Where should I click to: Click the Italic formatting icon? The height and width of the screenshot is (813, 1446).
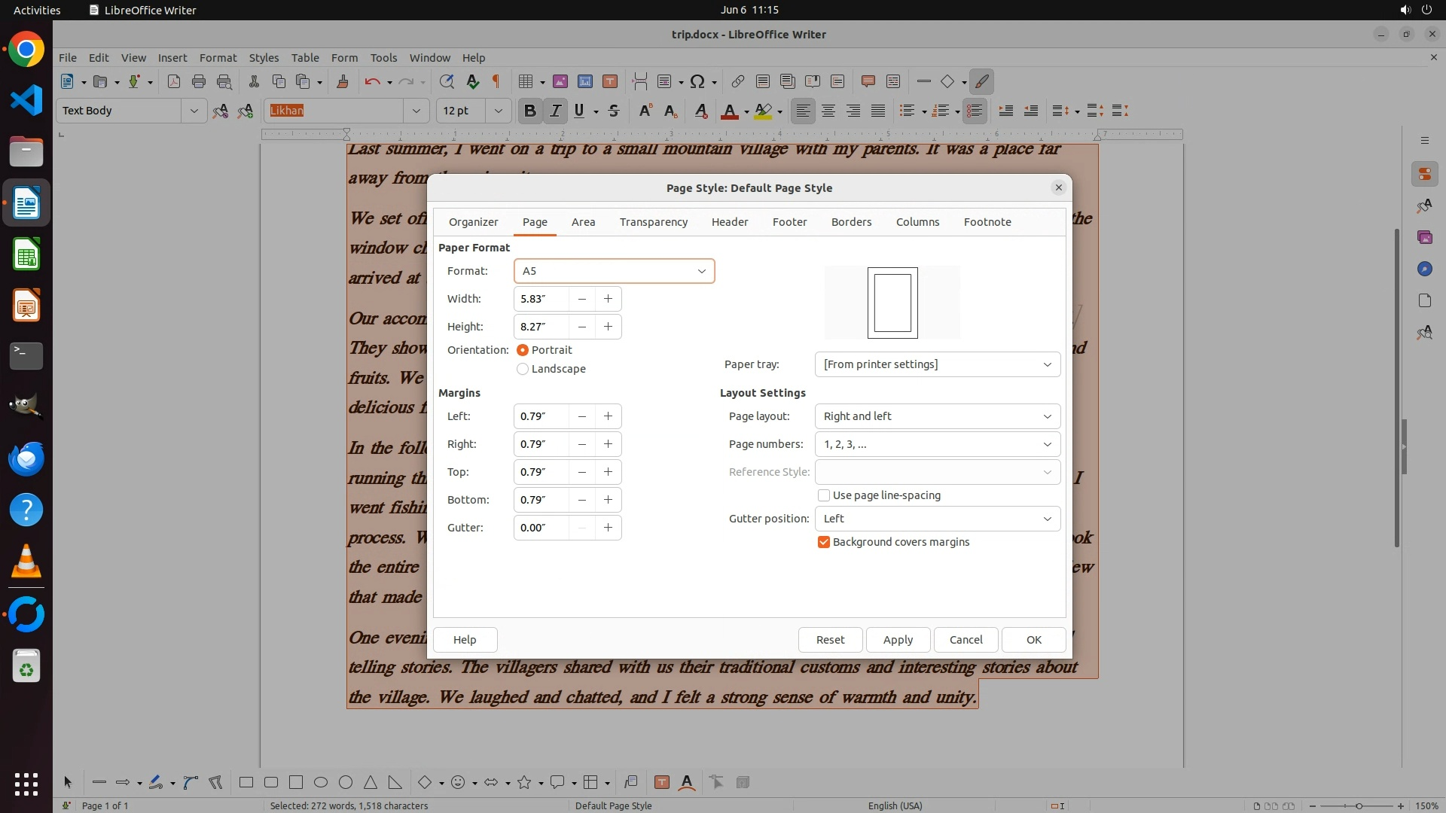pyautogui.click(x=555, y=111)
